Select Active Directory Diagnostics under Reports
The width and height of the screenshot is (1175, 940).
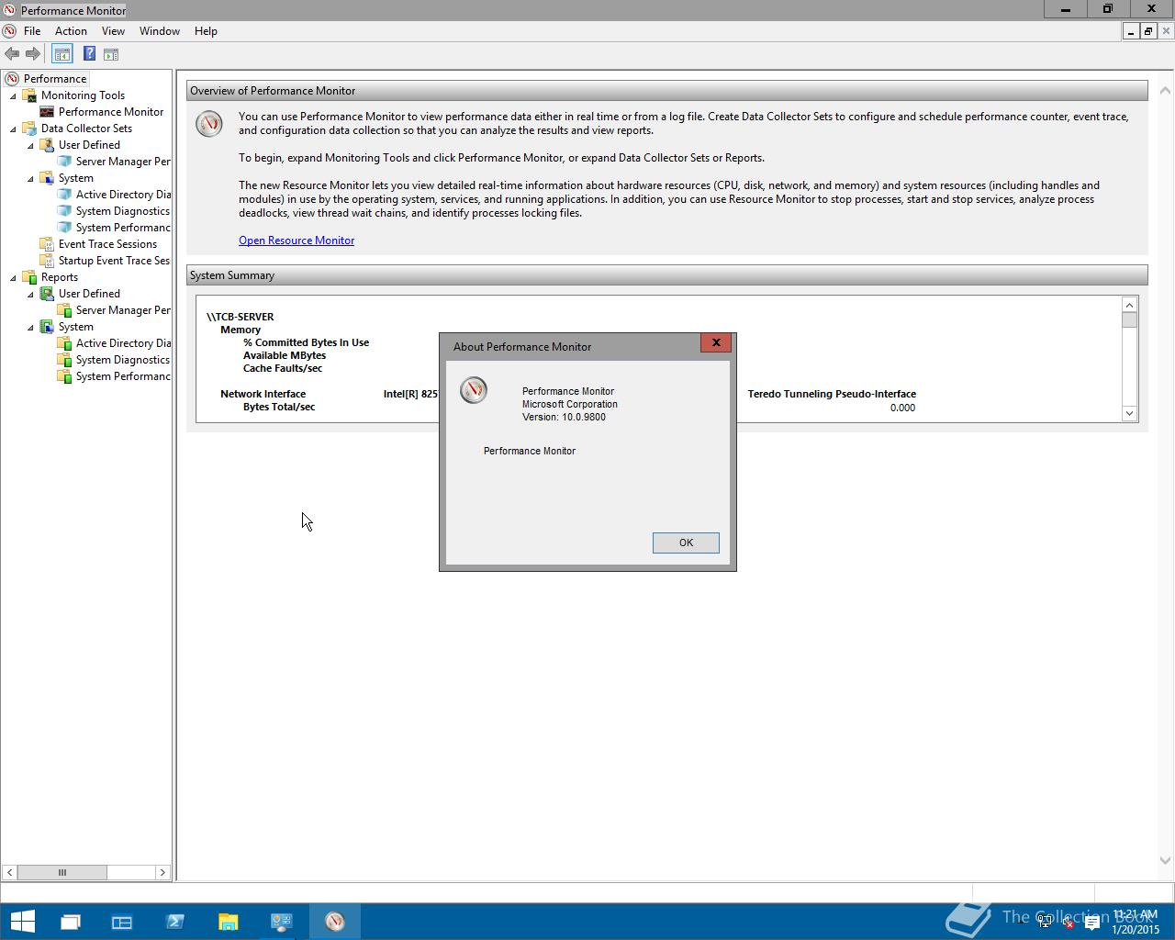click(123, 343)
